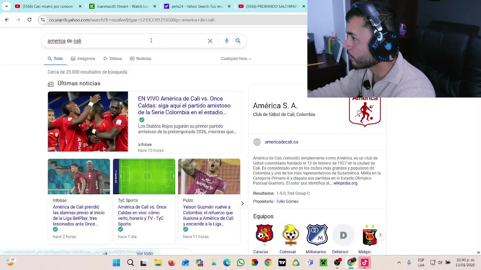Open 'Yeison Guzmán vuelve a Colombia' article
The image size is (481, 270).
point(208,216)
